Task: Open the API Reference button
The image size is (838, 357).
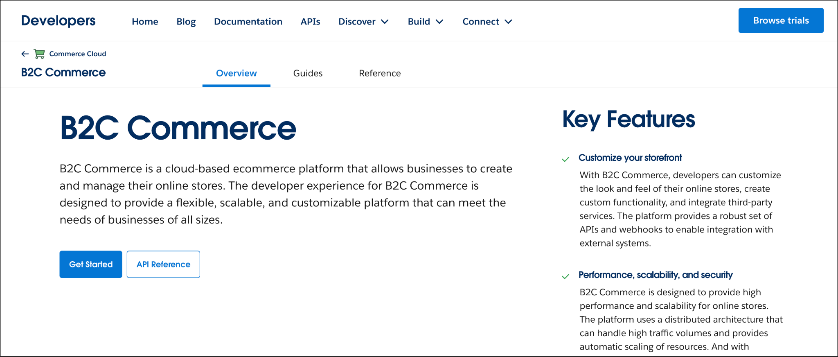Action: pyautogui.click(x=163, y=264)
